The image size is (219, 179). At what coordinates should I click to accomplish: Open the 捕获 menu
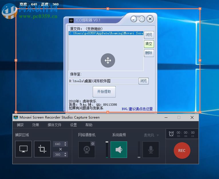tap(20, 125)
